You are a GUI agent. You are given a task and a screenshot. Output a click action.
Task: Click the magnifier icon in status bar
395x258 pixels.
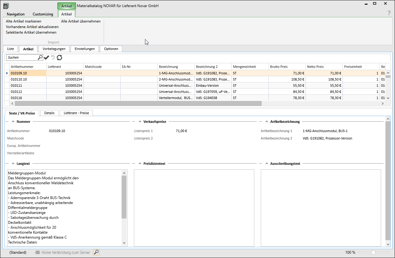(96, 252)
